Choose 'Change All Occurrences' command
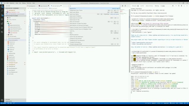 point(94,39)
